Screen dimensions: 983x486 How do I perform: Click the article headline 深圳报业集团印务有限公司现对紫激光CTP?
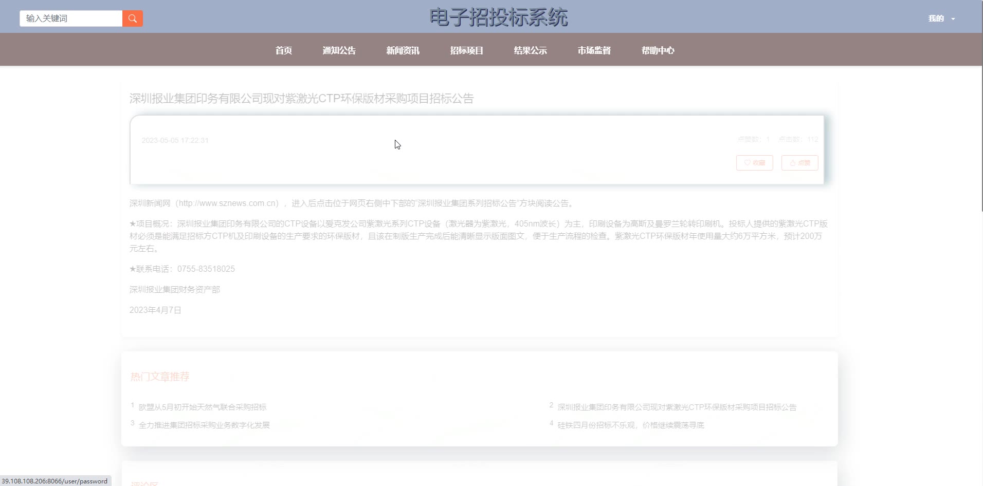click(x=301, y=98)
